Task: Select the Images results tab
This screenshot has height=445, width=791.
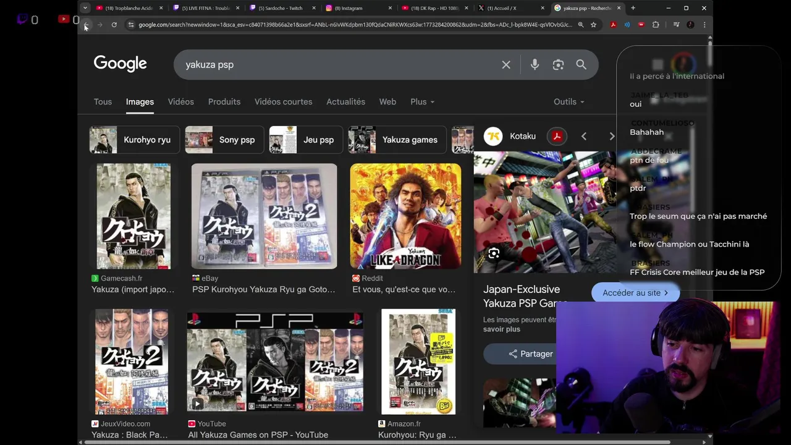Action: (140, 101)
